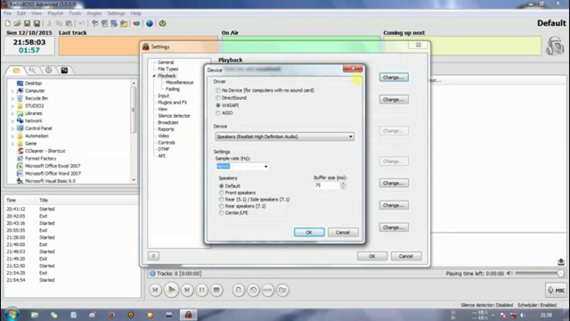570x321 pixels.
Task: Select Rear (5.1) / Side speakers (7.1) option
Action: click(x=221, y=199)
